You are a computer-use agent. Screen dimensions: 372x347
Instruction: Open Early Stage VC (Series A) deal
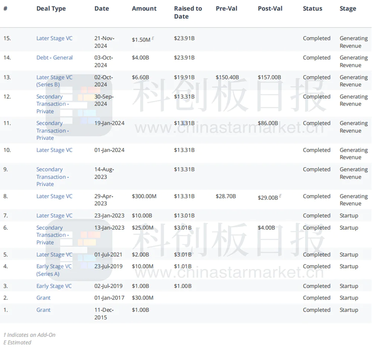[x=54, y=270]
